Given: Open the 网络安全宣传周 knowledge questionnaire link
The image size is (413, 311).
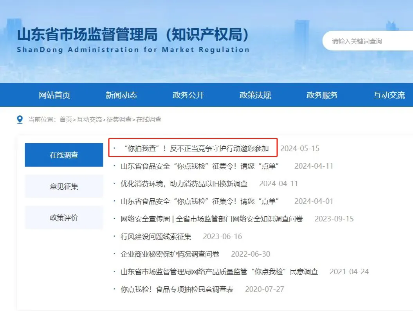Looking at the screenshot, I should pos(212,219).
